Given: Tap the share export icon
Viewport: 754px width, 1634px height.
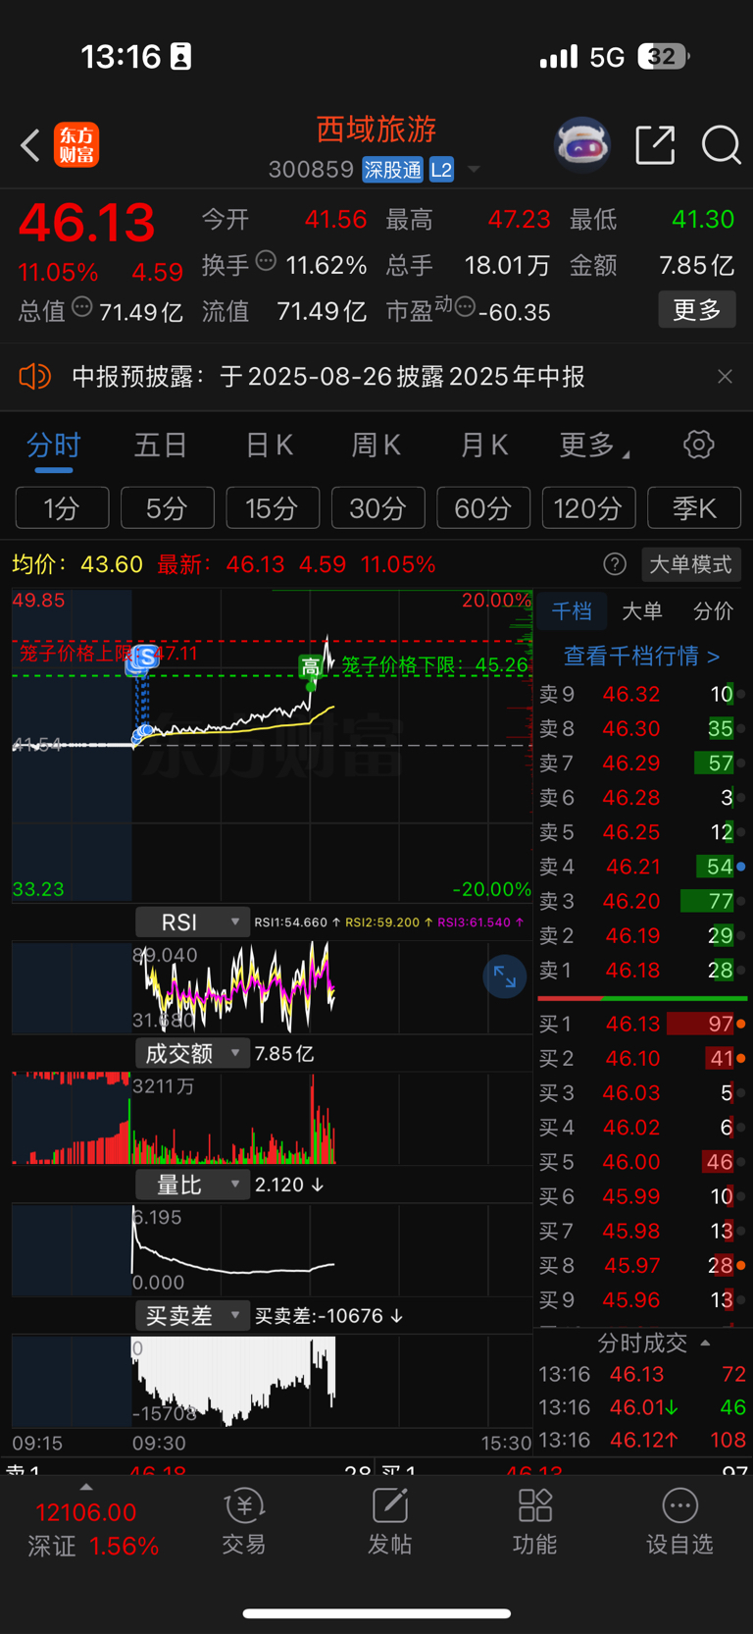Looking at the screenshot, I should point(655,145).
